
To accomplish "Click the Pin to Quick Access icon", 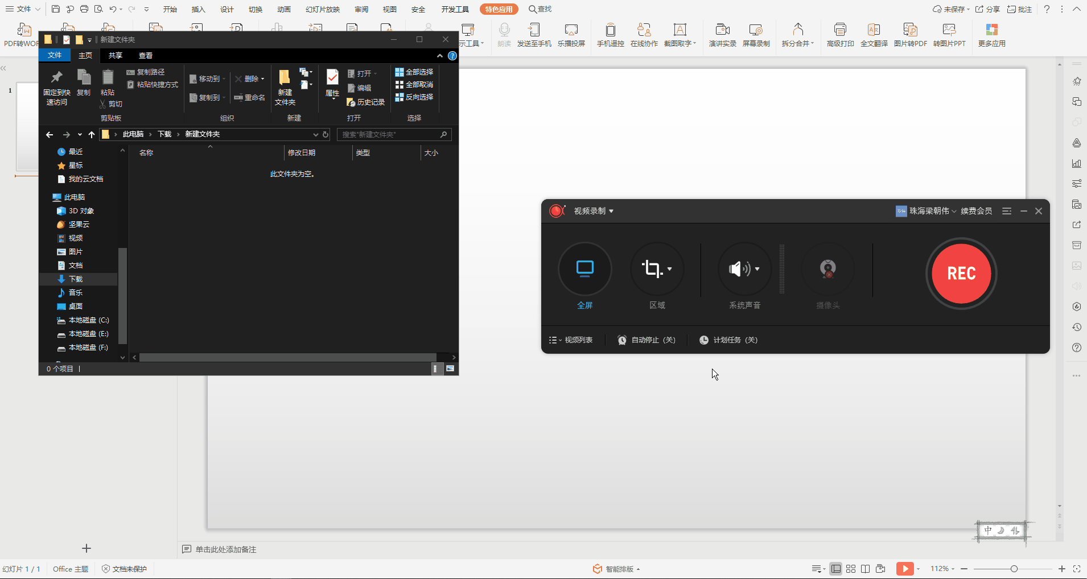I will pyautogui.click(x=57, y=88).
